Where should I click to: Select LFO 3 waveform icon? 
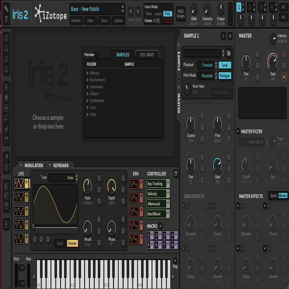(x=19, y=211)
